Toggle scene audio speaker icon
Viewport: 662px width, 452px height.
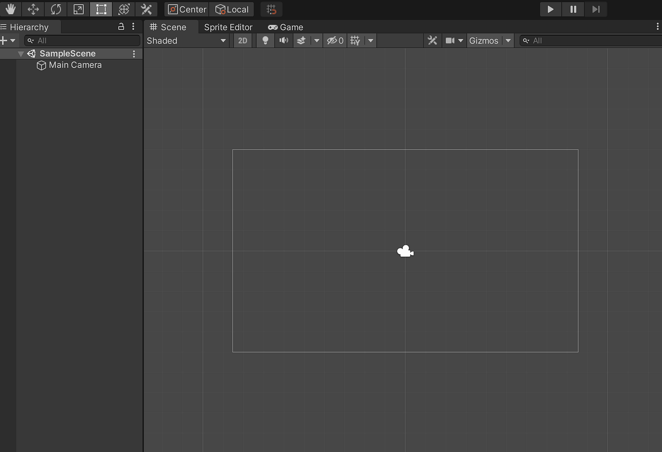pyautogui.click(x=284, y=41)
